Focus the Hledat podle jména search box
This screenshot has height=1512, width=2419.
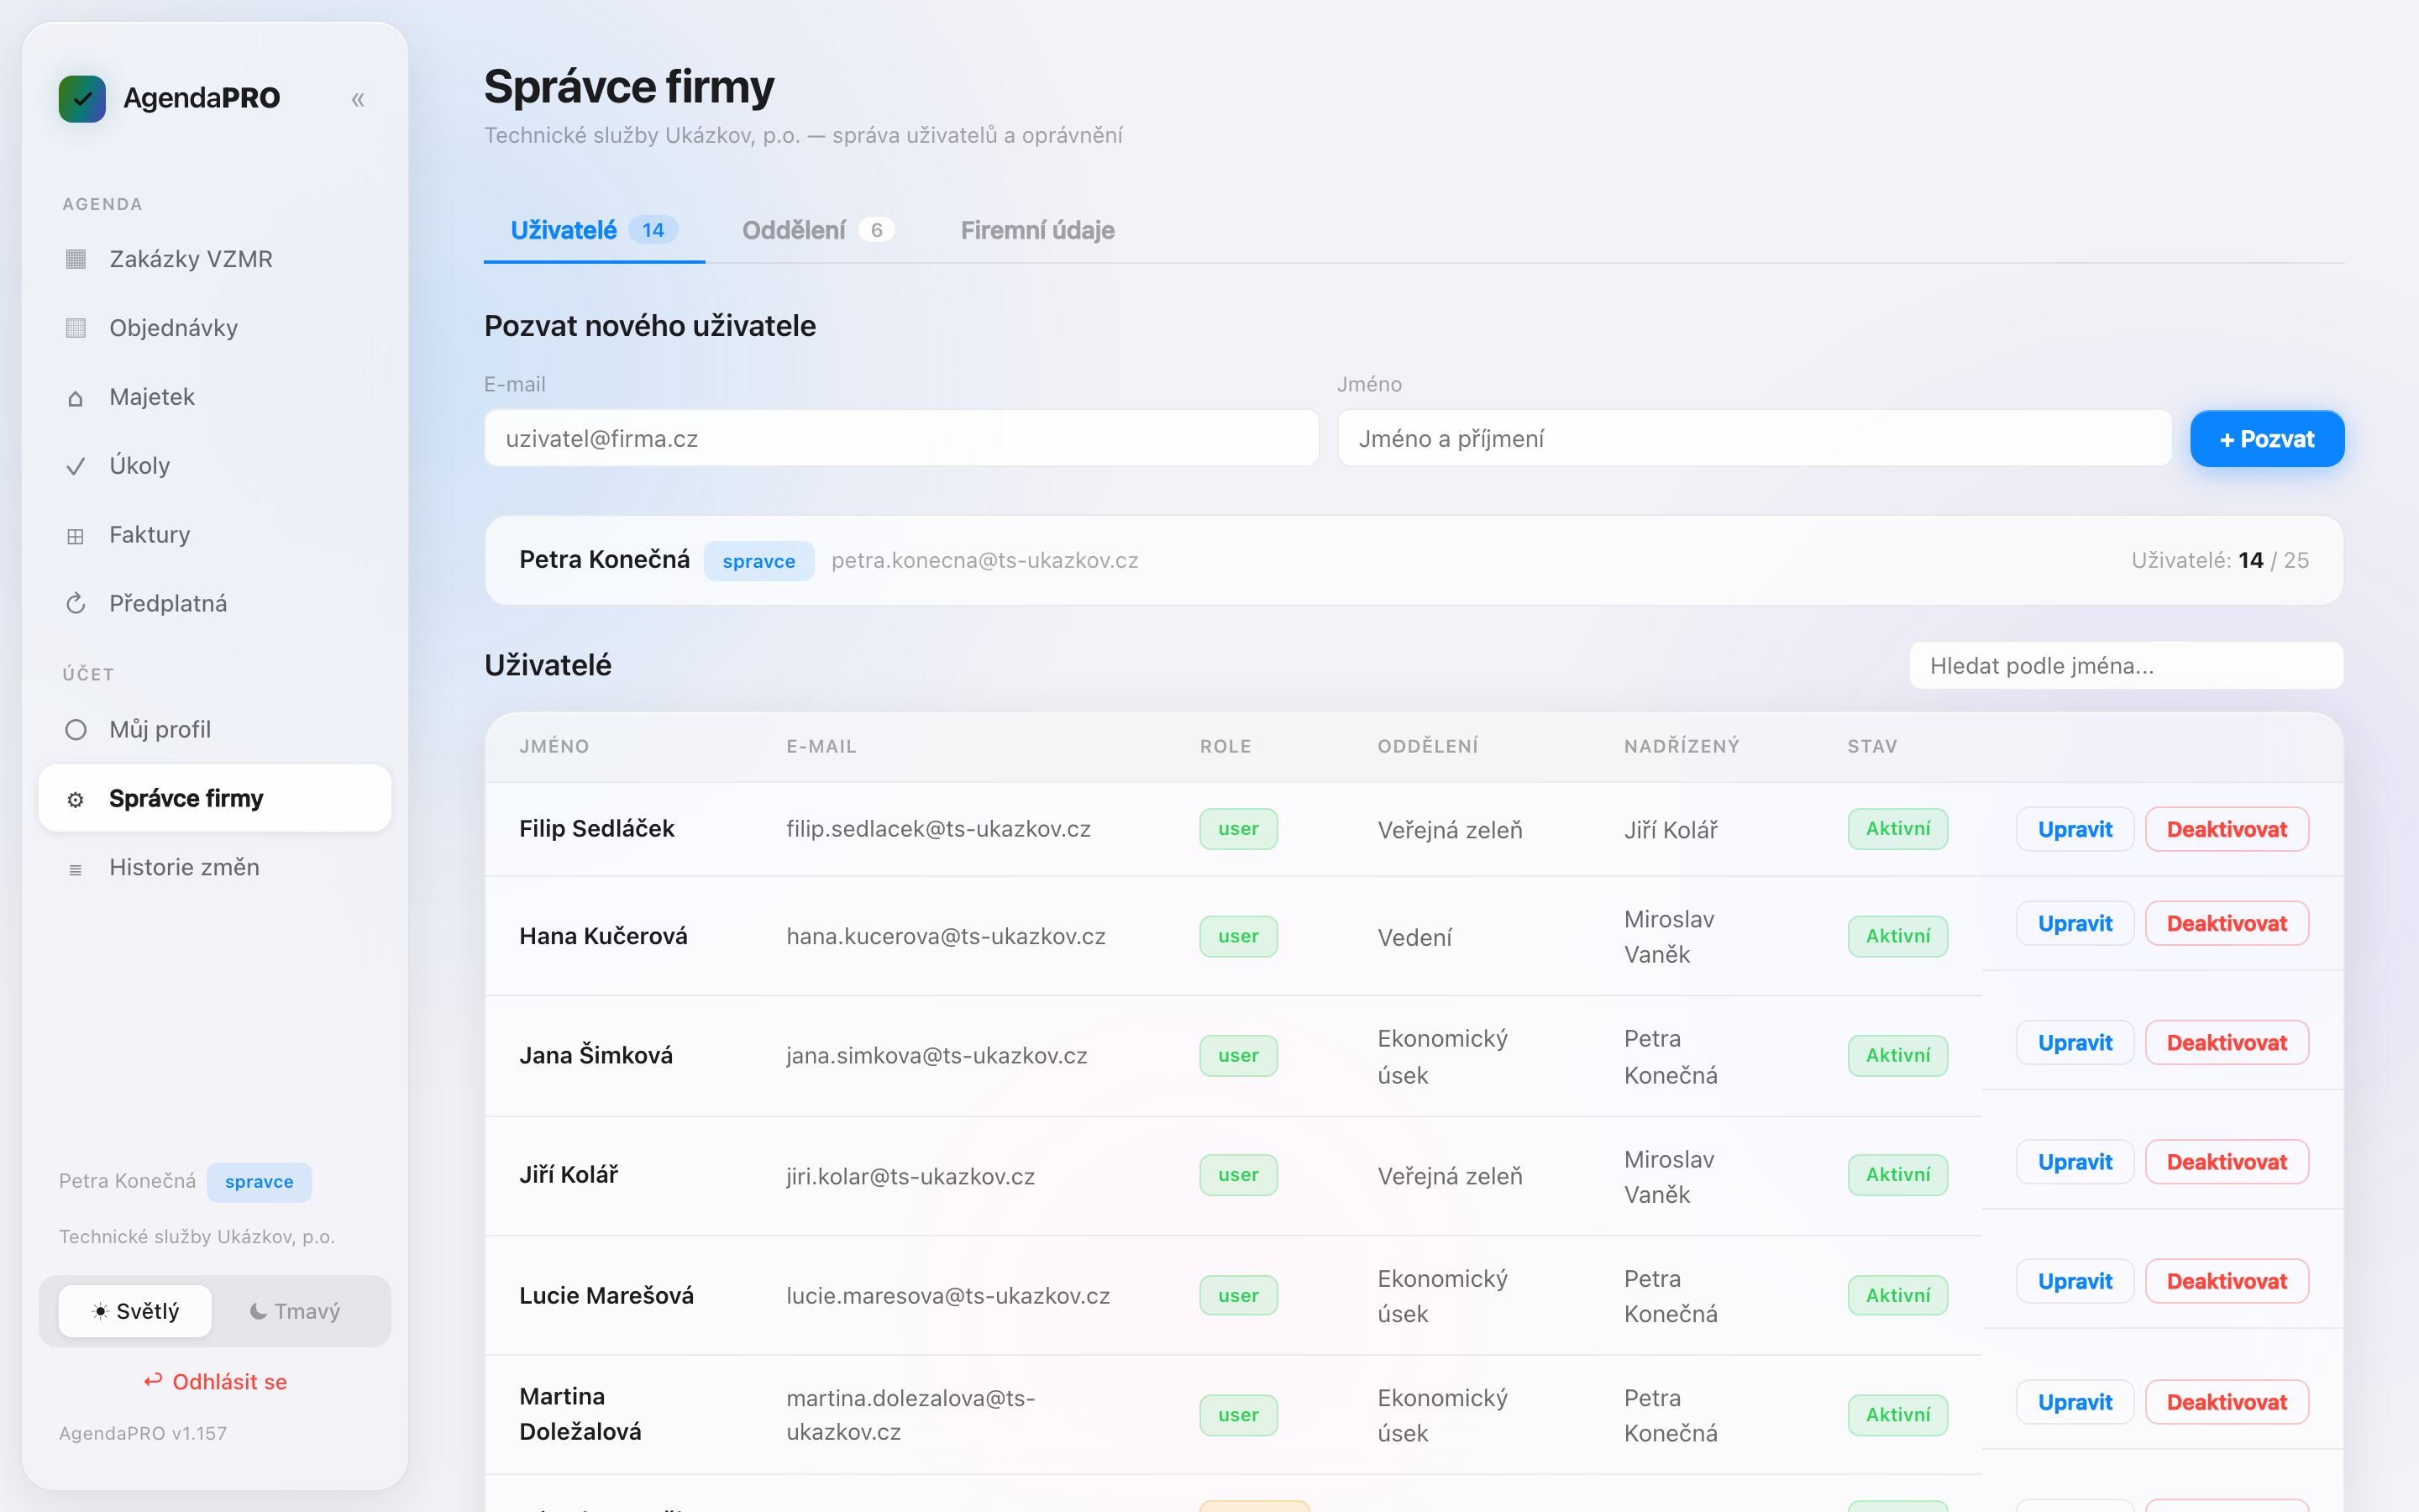coord(2125,666)
